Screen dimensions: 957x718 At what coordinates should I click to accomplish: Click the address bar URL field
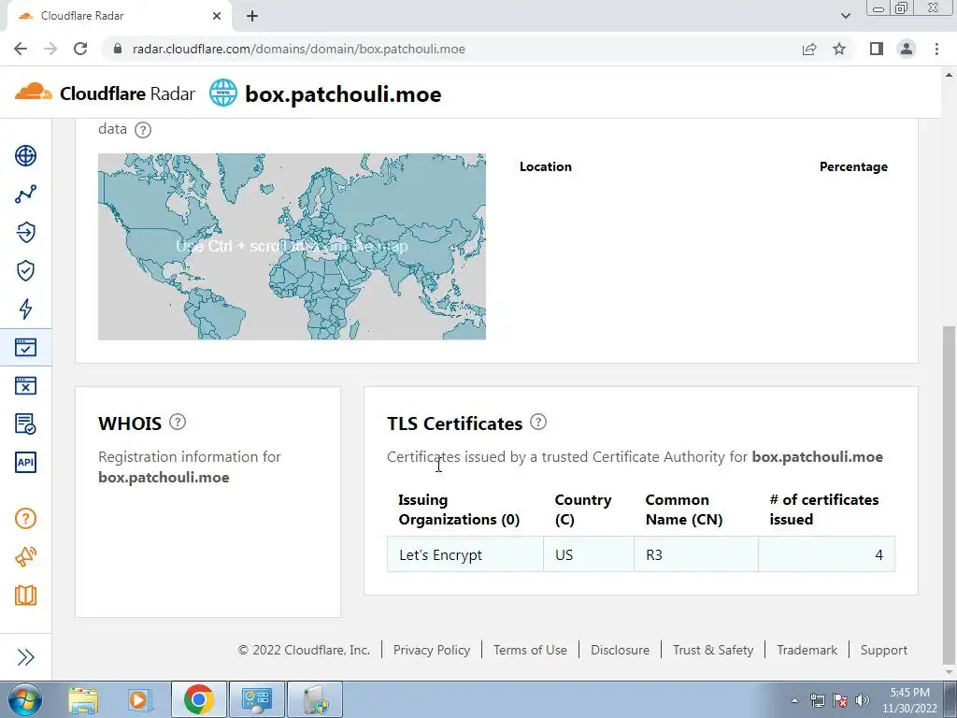(451, 49)
